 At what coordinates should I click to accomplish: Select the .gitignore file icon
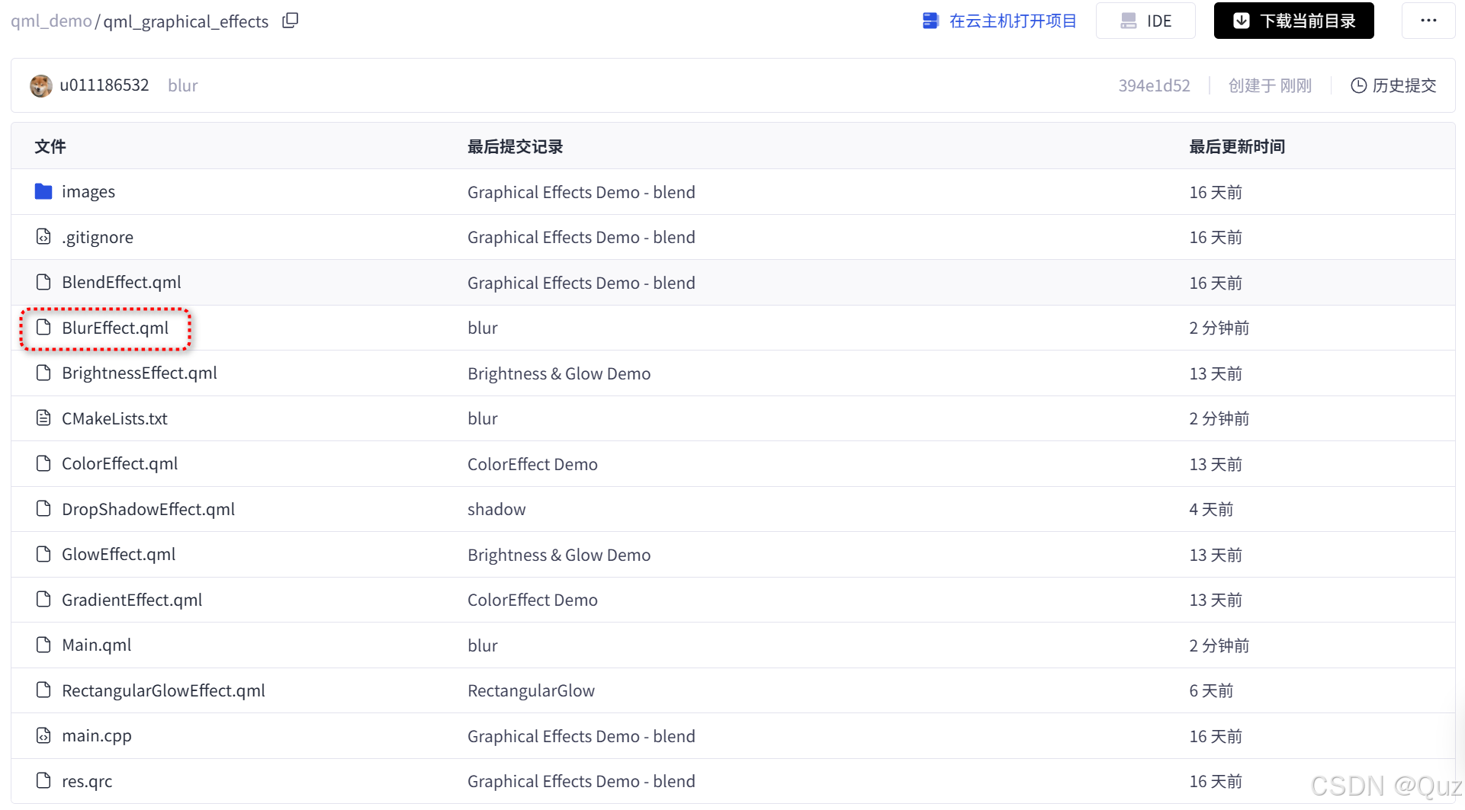[43, 236]
